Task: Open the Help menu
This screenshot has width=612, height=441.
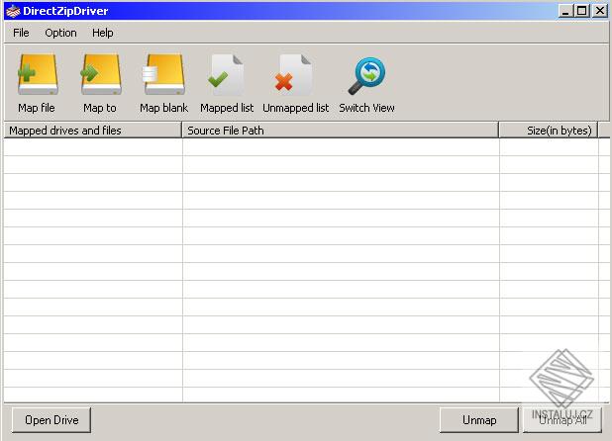Action: pos(103,33)
